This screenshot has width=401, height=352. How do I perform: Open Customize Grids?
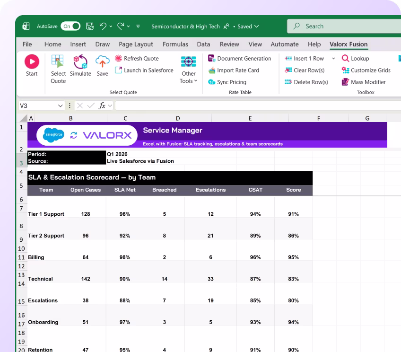pos(366,70)
